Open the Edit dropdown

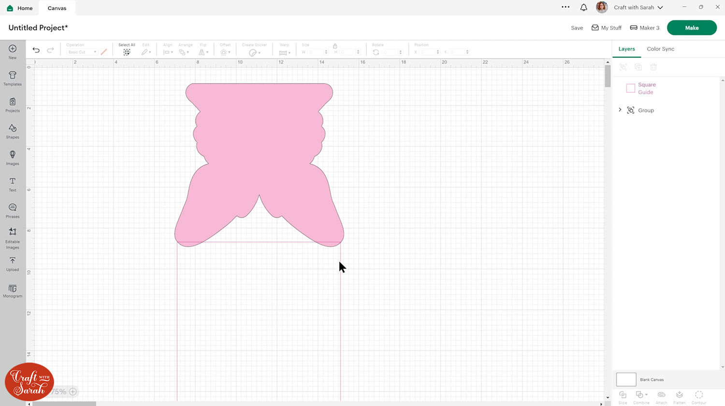[x=146, y=52]
